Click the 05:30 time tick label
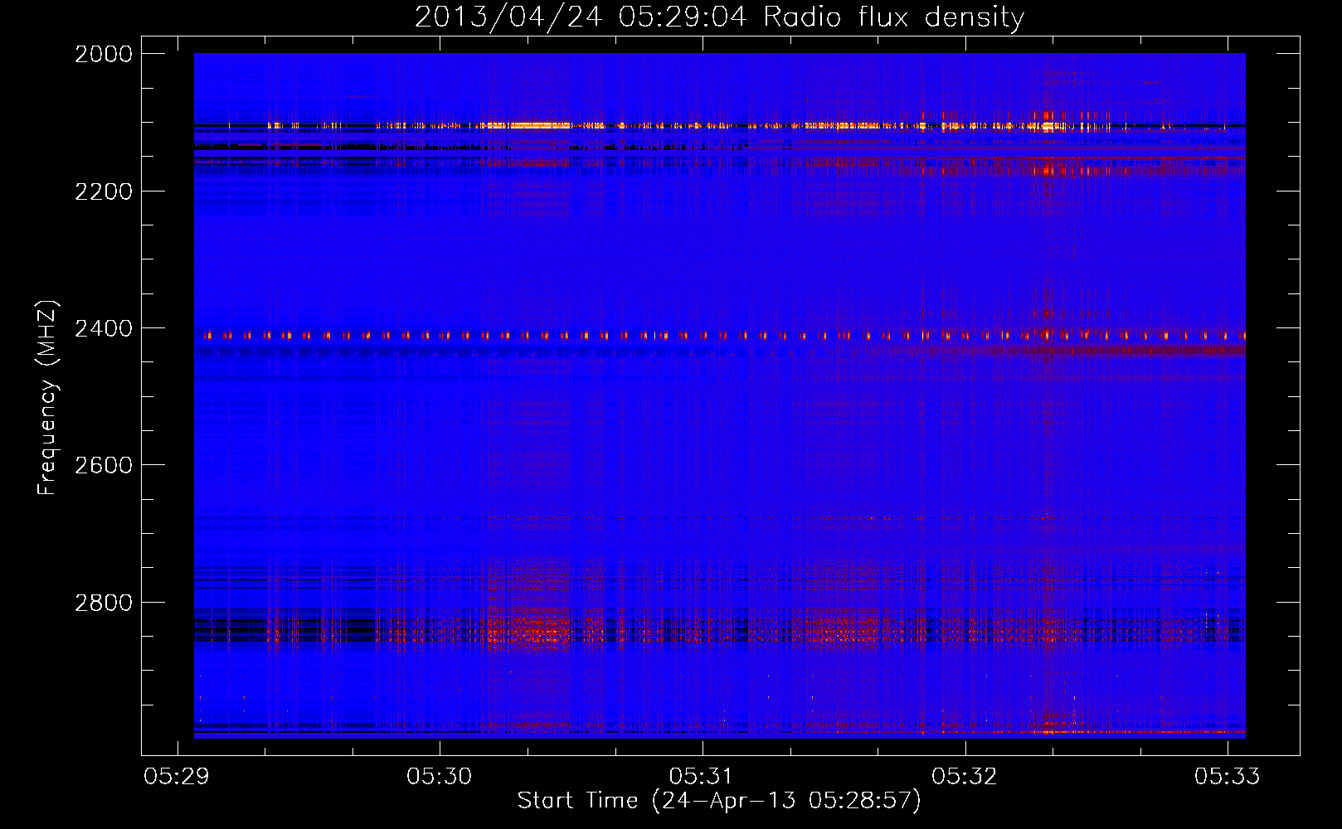This screenshot has height=829, width=1342. click(439, 776)
